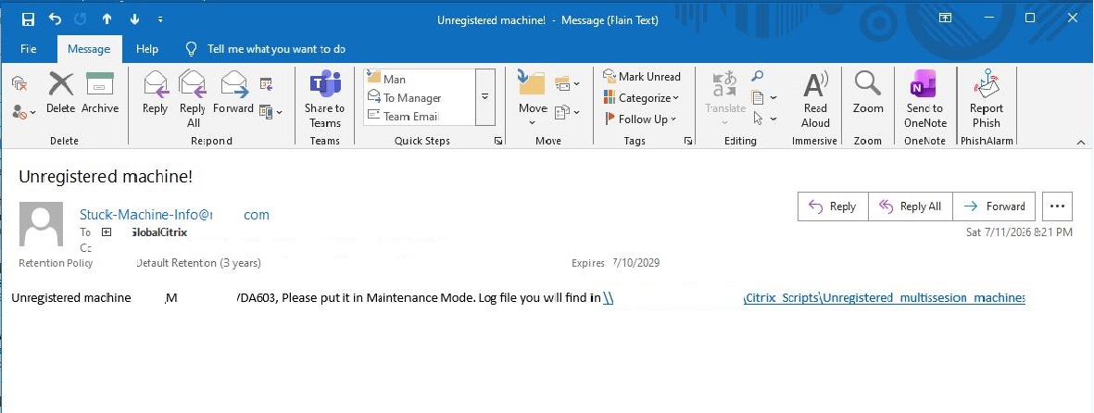The image size is (1094, 413).
Task: Click the Translate button
Action: click(725, 98)
